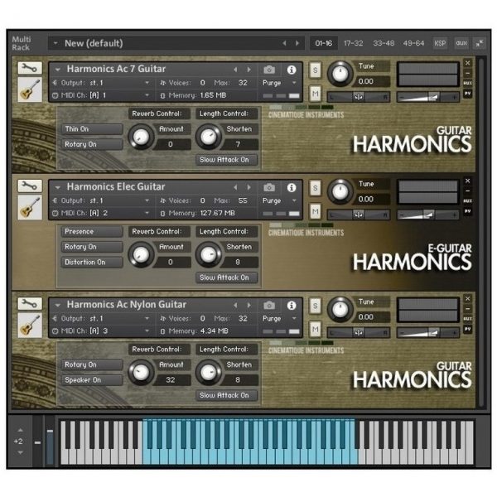Screen dimensions: 497x497
Task: Show the aux panel in header
Action: tap(461, 43)
